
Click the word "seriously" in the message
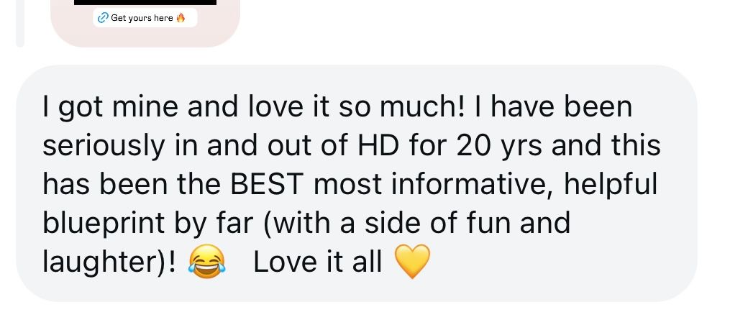click(x=104, y=147)
